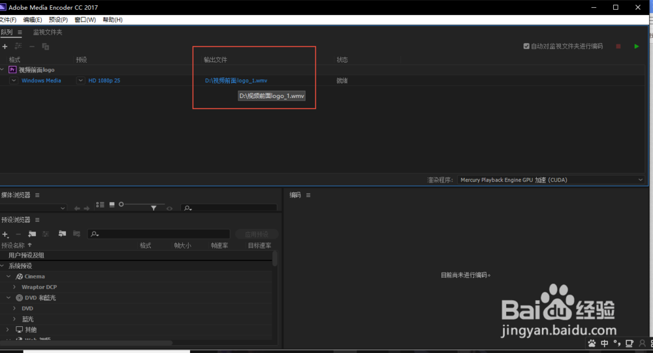The image size is (653, 353).
Task: Open the 队列 panel menu icon
Action: pos(20,32)
